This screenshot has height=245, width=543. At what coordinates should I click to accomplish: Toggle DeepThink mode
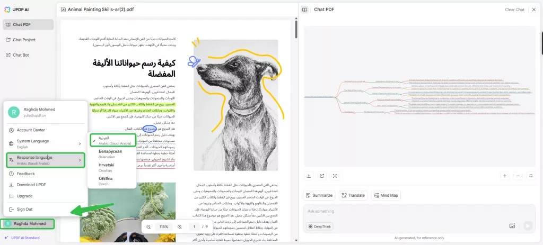pyautogui.click(x=319, y=226)
